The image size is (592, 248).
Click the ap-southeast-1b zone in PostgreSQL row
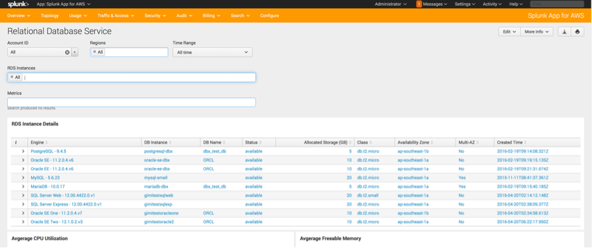[x=413, y=151]
